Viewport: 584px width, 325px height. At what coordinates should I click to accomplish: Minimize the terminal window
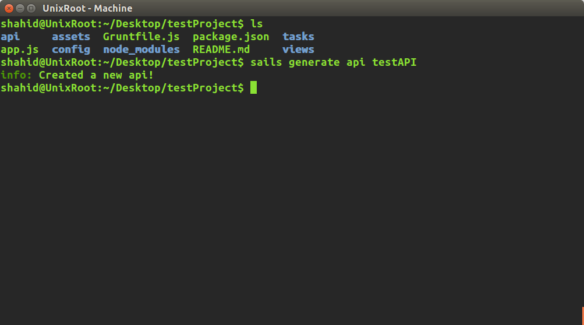(20, 8)
